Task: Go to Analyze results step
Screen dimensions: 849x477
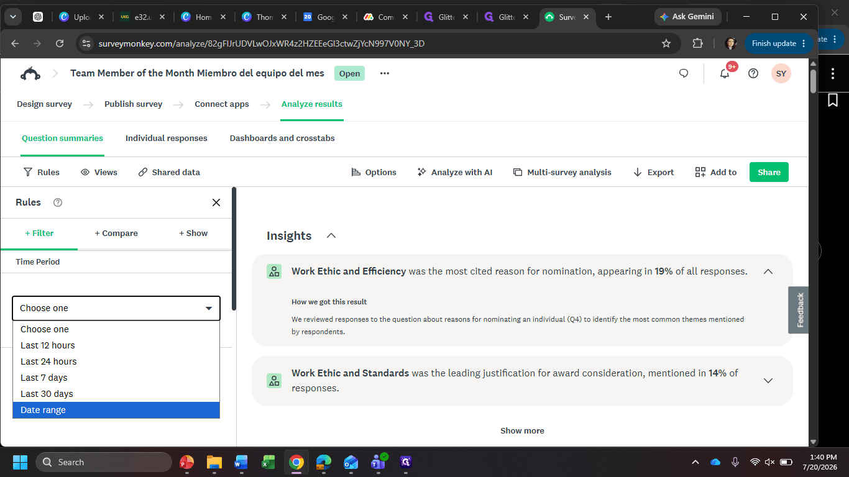Action: coord(312,104)
